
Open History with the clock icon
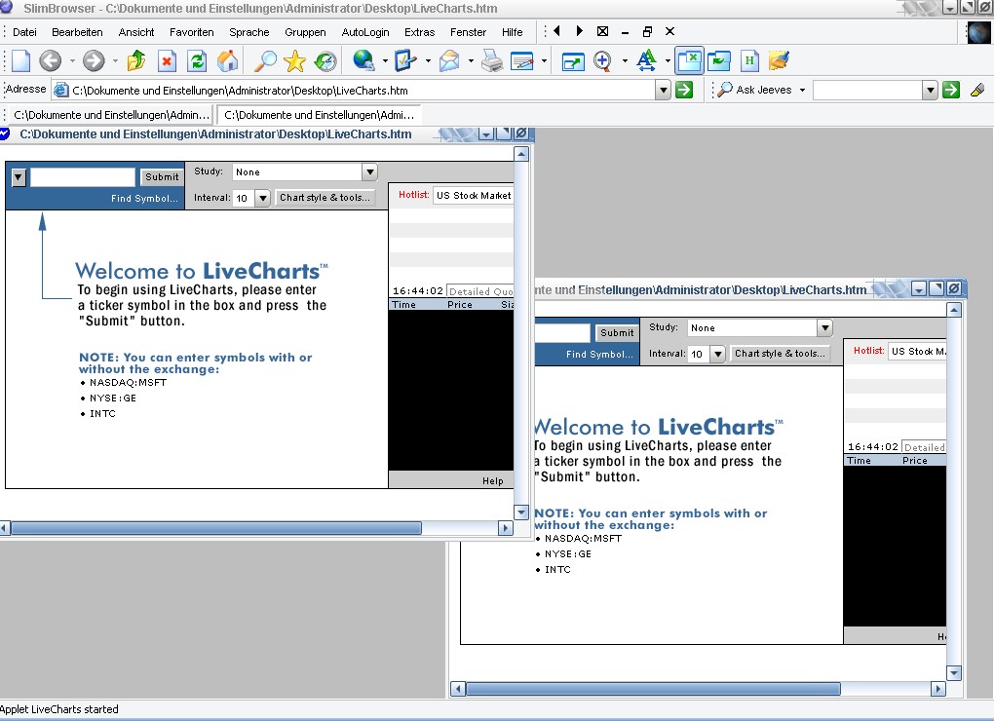(x=325, y=60)
